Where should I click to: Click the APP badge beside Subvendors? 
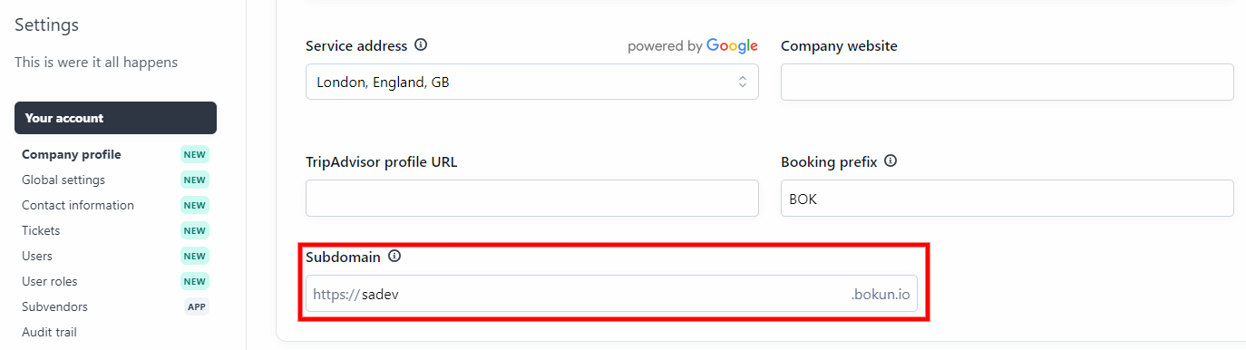point(197,306)
